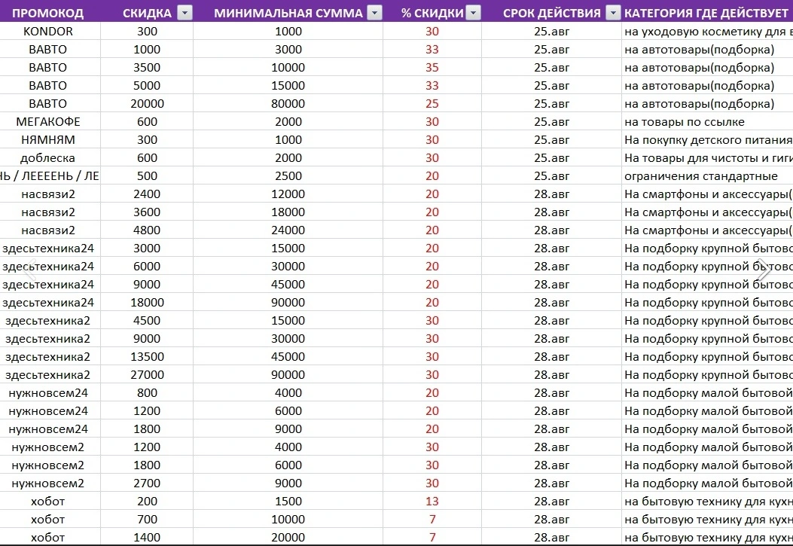Click discount 500 in ЛЕЕЕЕНЬ row
This screenshot has width=793, height=546.
(147, 176)
